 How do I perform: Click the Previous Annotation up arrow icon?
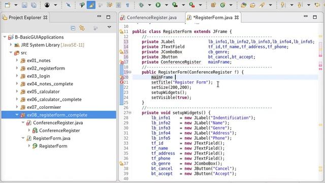(300, 5)
